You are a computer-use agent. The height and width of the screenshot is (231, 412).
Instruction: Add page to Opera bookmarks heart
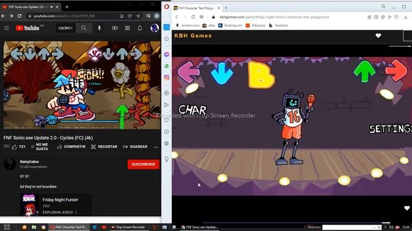397,17
